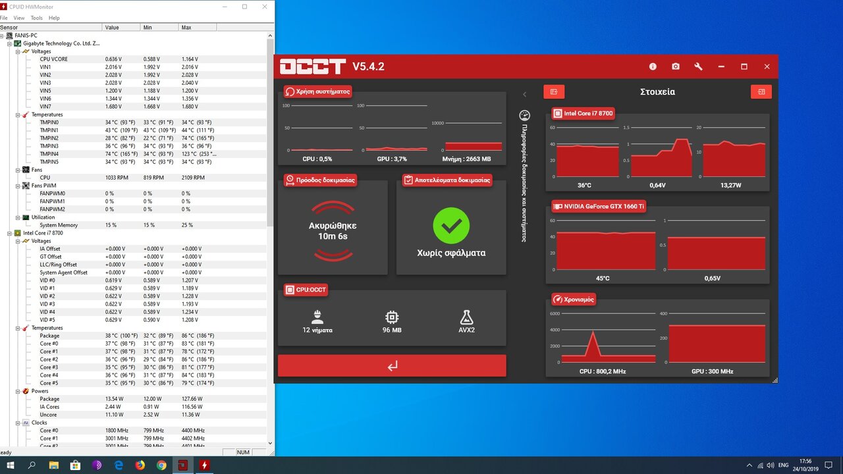Viewport: 843px width, 474px height.
Task: Collapse the Utilization node
Action: [18, 217]
